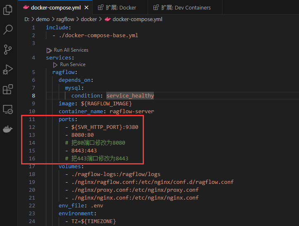299x226 pixels.
Task: Click the Run Service code lens
Action: [x=73, y=64]
